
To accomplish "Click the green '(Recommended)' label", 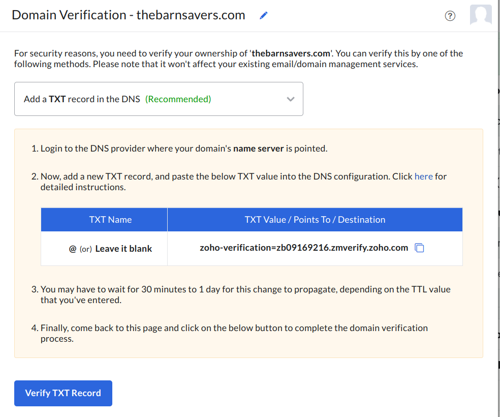I will click(x=178, y=99).
